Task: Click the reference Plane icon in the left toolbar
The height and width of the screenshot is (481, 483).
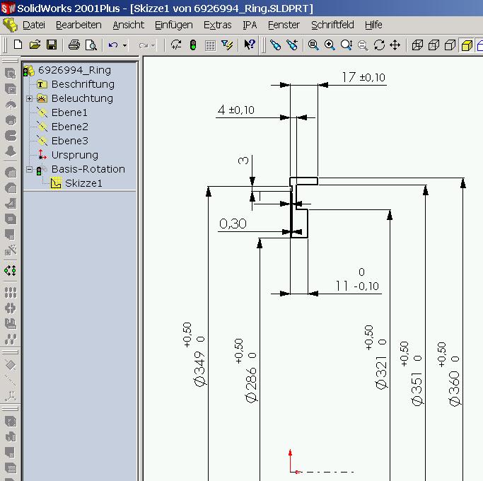Action: click(x=11, y=365)
